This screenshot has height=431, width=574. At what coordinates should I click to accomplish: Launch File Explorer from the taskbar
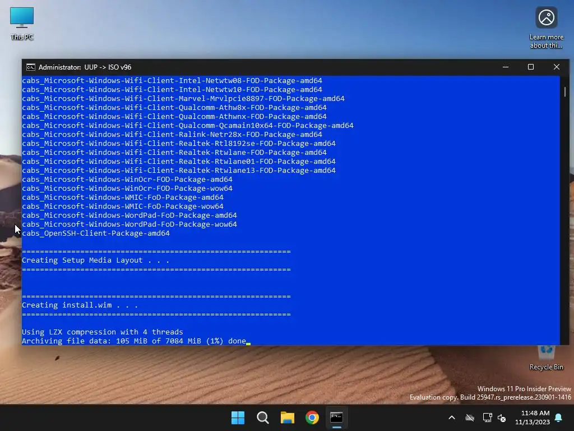coord(288,418)
